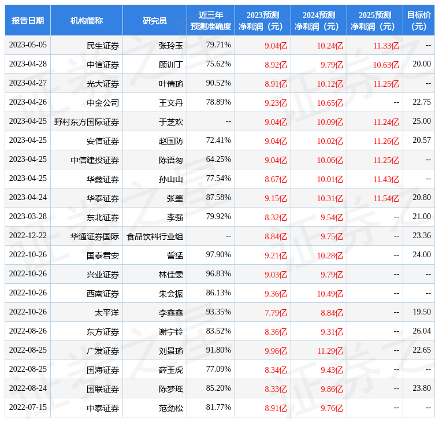Select report date 2023-05-05

28,45
